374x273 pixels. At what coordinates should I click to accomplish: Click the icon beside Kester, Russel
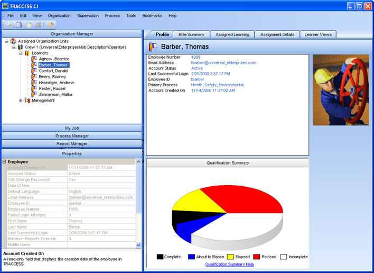point(34,88)
